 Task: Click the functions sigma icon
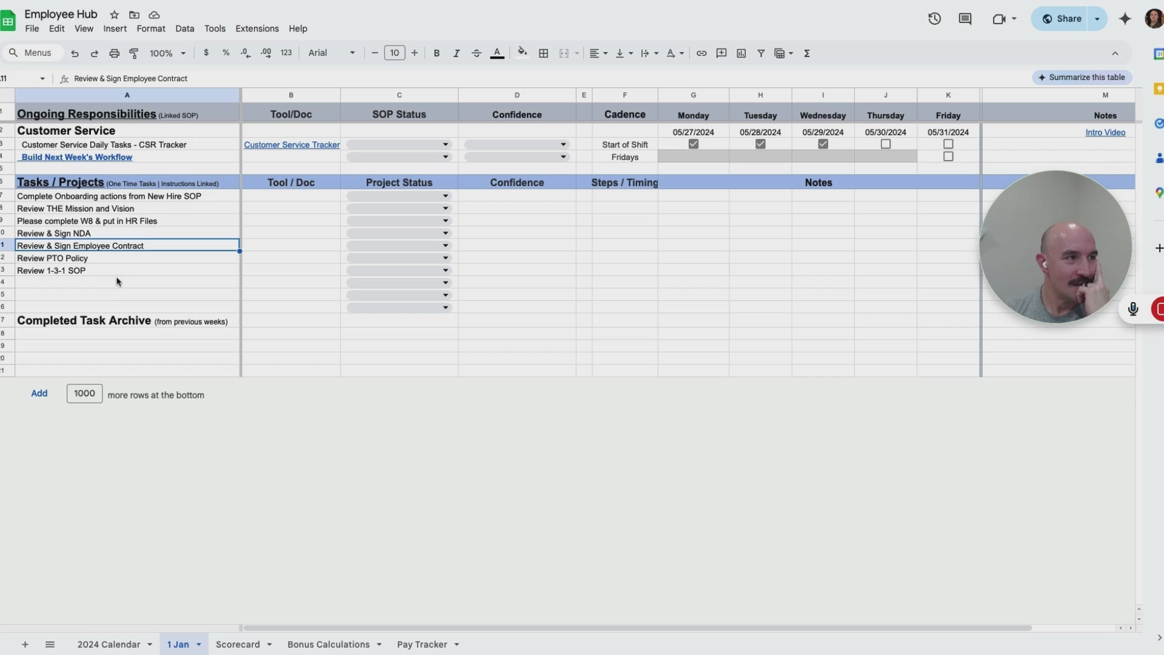pyautogui.click(x=807, y=53)
